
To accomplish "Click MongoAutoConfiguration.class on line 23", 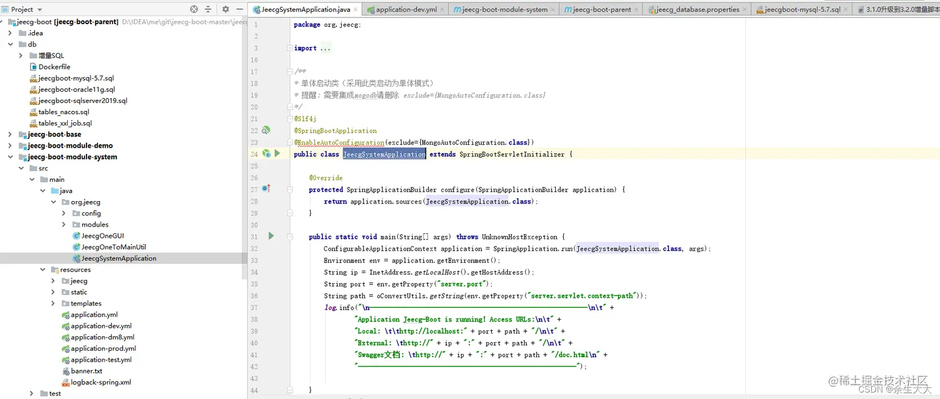I will (475, 142).
